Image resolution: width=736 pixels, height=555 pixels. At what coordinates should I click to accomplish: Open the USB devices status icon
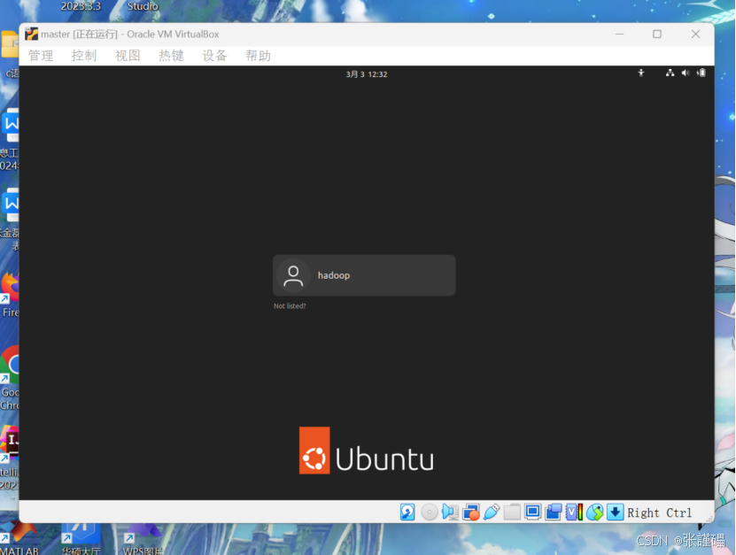tap(491, 512)
